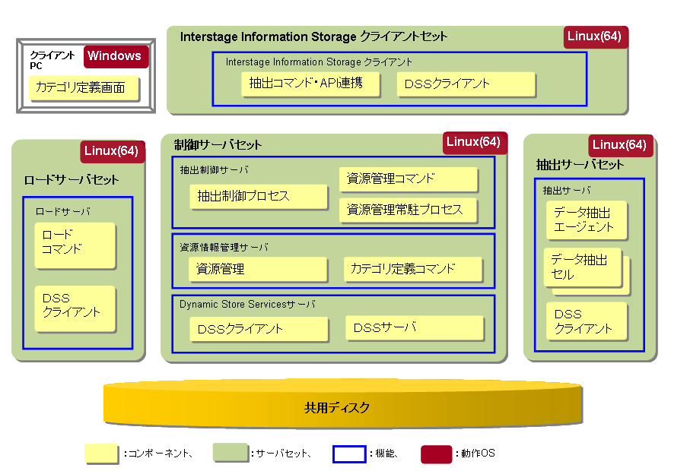This screenshot has width=690, height=471.
Task: Click the カテゴリ定義画面 component box
Action: [84, 88]
